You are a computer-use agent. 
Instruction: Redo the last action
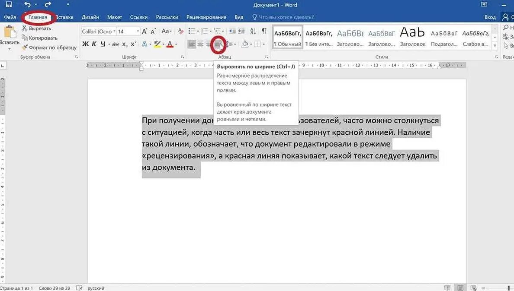pos(48,5)
